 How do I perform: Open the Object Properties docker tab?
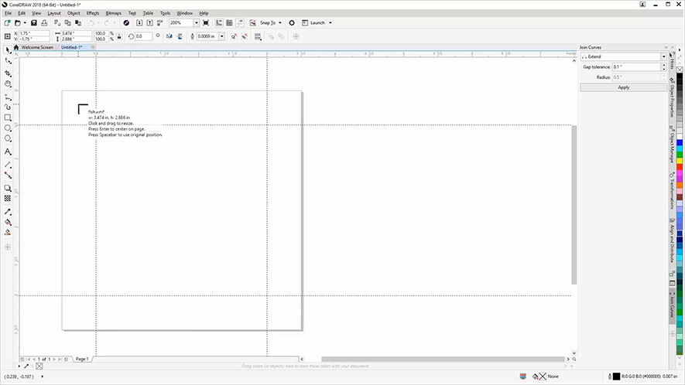point(672,99)
